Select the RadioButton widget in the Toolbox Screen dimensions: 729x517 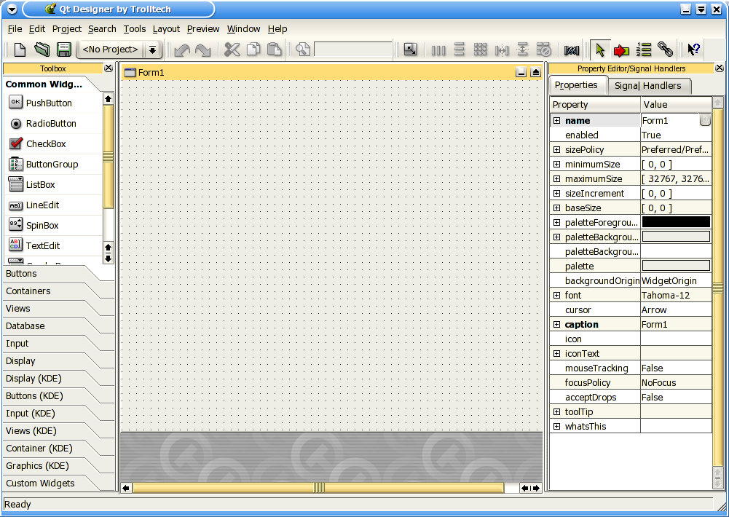pyautogui.click(x=49, y=123)
